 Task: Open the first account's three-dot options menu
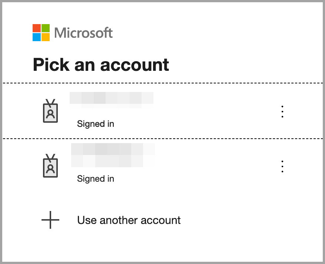click(x=282, y=112)
